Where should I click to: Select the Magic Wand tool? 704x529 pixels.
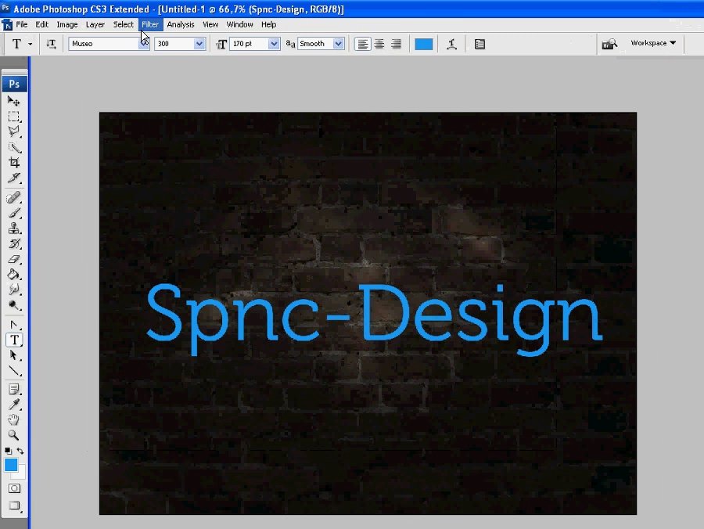(14, 147)
